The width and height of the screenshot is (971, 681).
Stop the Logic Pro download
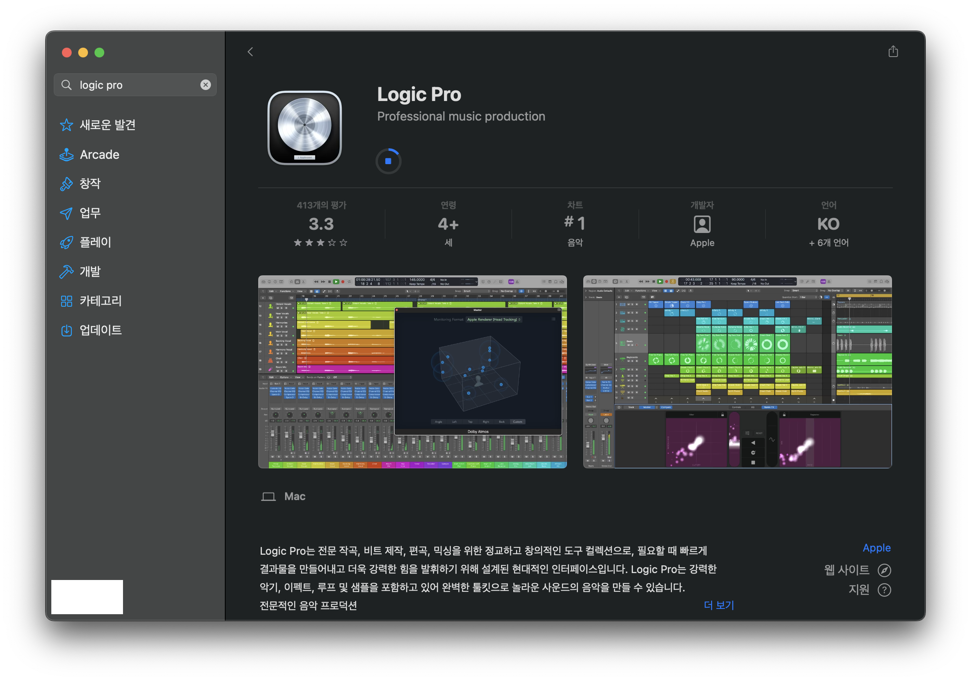click(388, 161)
